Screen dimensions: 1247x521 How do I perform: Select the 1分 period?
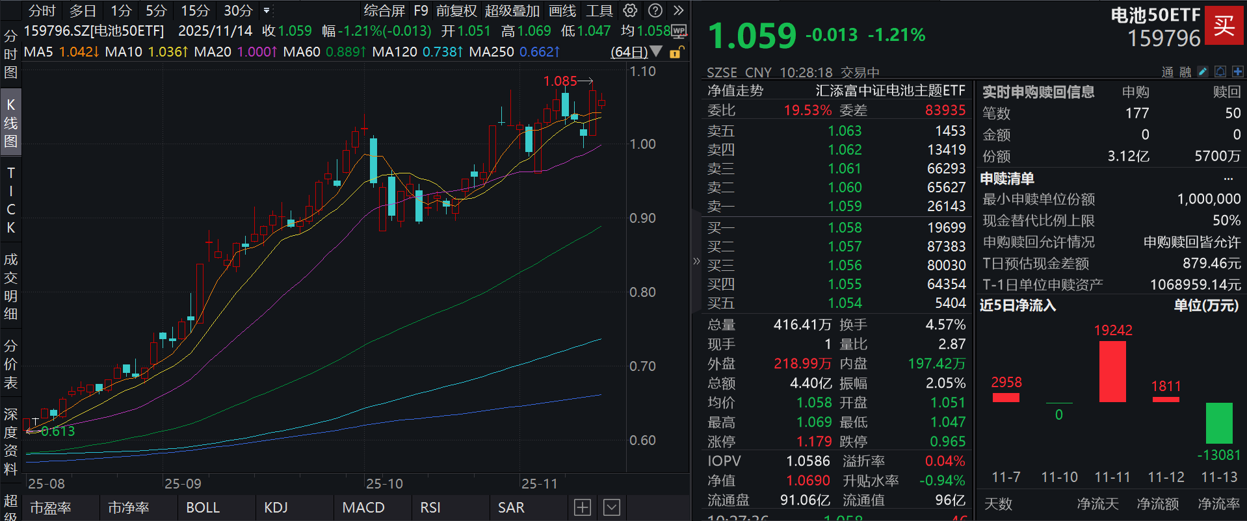click(121, 10)
